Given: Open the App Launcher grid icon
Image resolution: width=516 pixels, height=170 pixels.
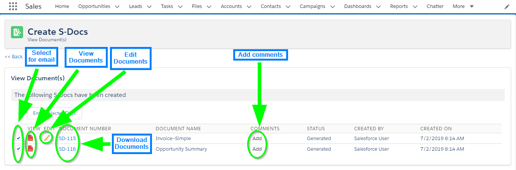Looking at the screenshot, I should [x=13, y=6].
